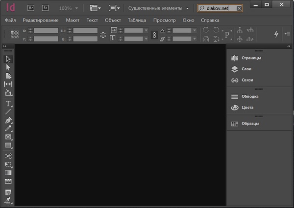
Task: Open the Существенные элементы workspace switcher
Action: click(x=158, y=8)
